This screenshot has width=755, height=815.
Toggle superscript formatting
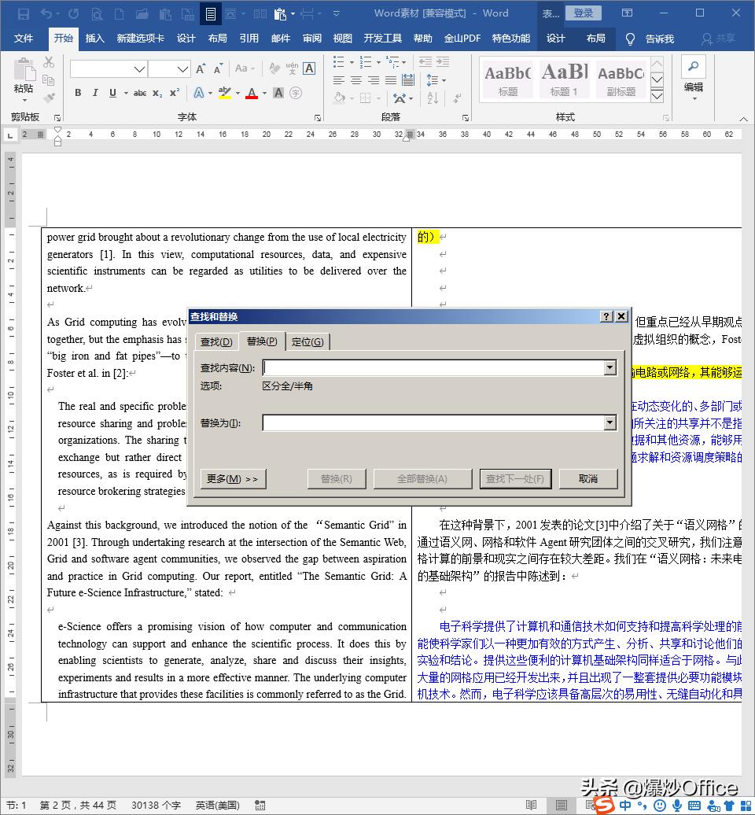tap(174, 93)
